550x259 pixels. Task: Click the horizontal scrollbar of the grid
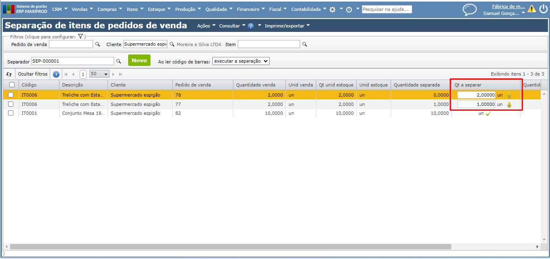(x=231, y=246)
